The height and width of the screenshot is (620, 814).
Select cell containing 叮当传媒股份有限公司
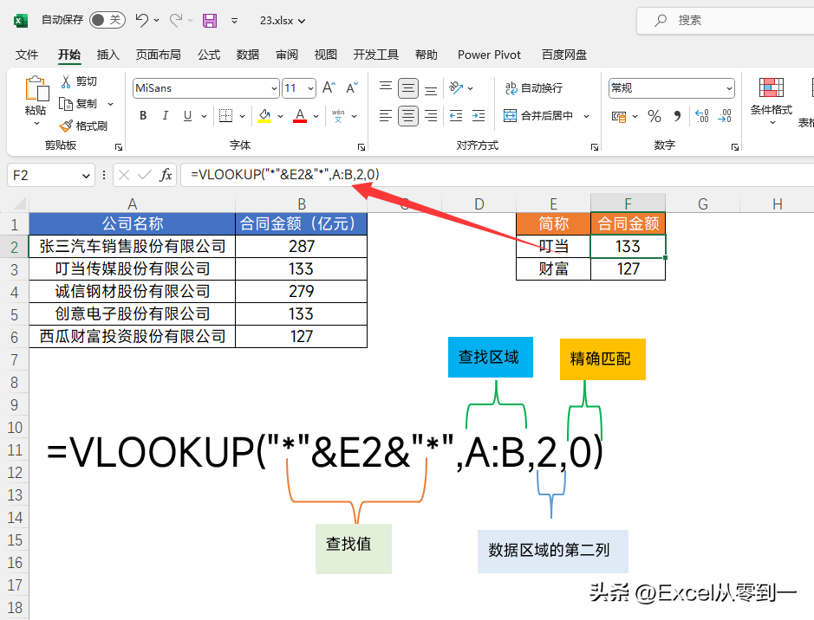tap(133, 268)
